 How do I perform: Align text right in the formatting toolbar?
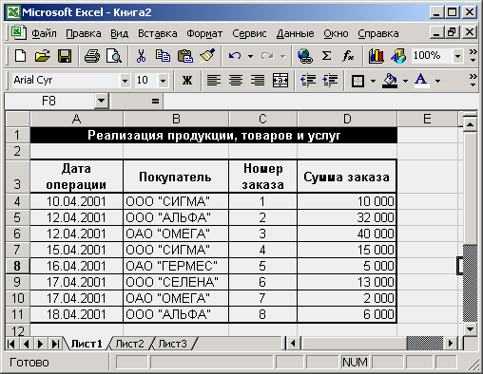258,81
